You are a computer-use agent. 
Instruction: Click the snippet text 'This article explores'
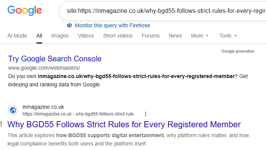[31, 135]
